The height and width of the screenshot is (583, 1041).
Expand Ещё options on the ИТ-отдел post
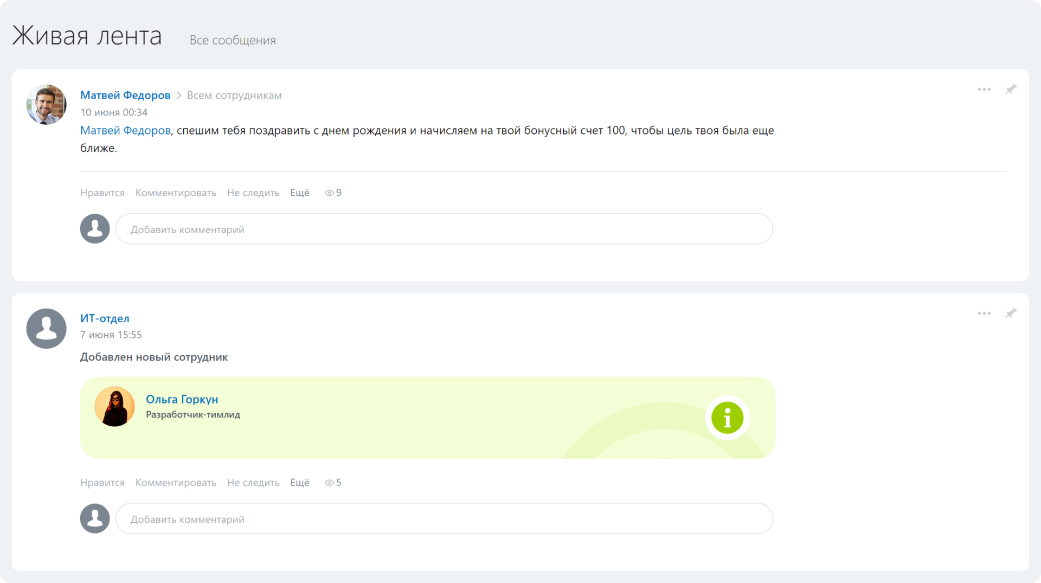300,483
